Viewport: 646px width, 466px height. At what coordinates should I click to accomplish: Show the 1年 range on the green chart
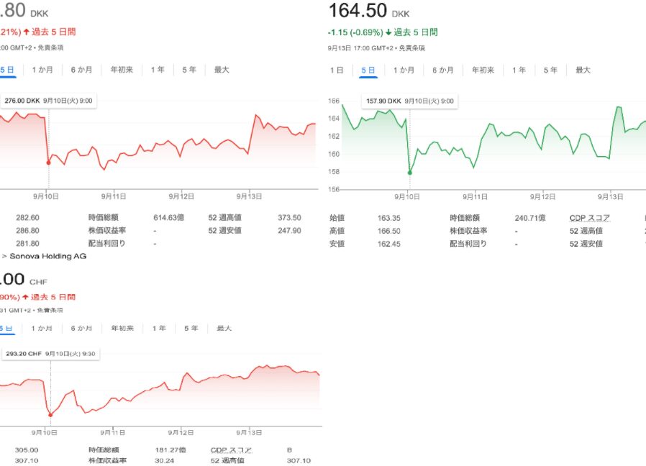[519, 70]
